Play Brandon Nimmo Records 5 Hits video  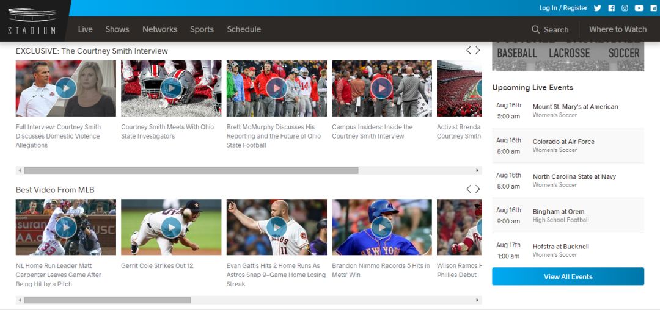[x=382, y=227]
